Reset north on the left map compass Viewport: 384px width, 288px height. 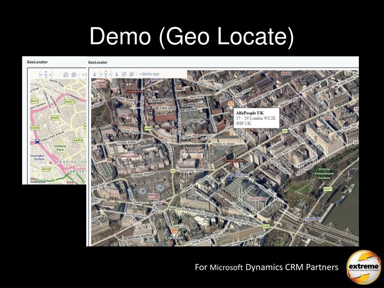click(46, 75)
